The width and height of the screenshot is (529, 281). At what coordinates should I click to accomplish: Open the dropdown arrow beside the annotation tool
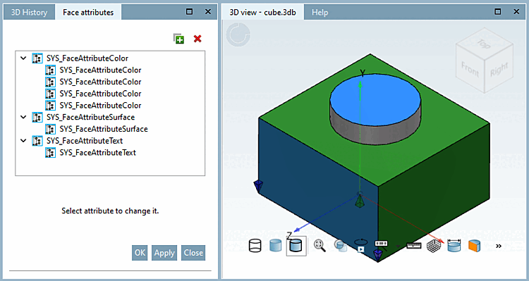pyautogui.click(x=398, y=246)
